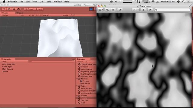Image resolution: width=193 pixels, height=108 pixels.
Task: Click the Crumple mesh modifier script icon
Action: 79,64
